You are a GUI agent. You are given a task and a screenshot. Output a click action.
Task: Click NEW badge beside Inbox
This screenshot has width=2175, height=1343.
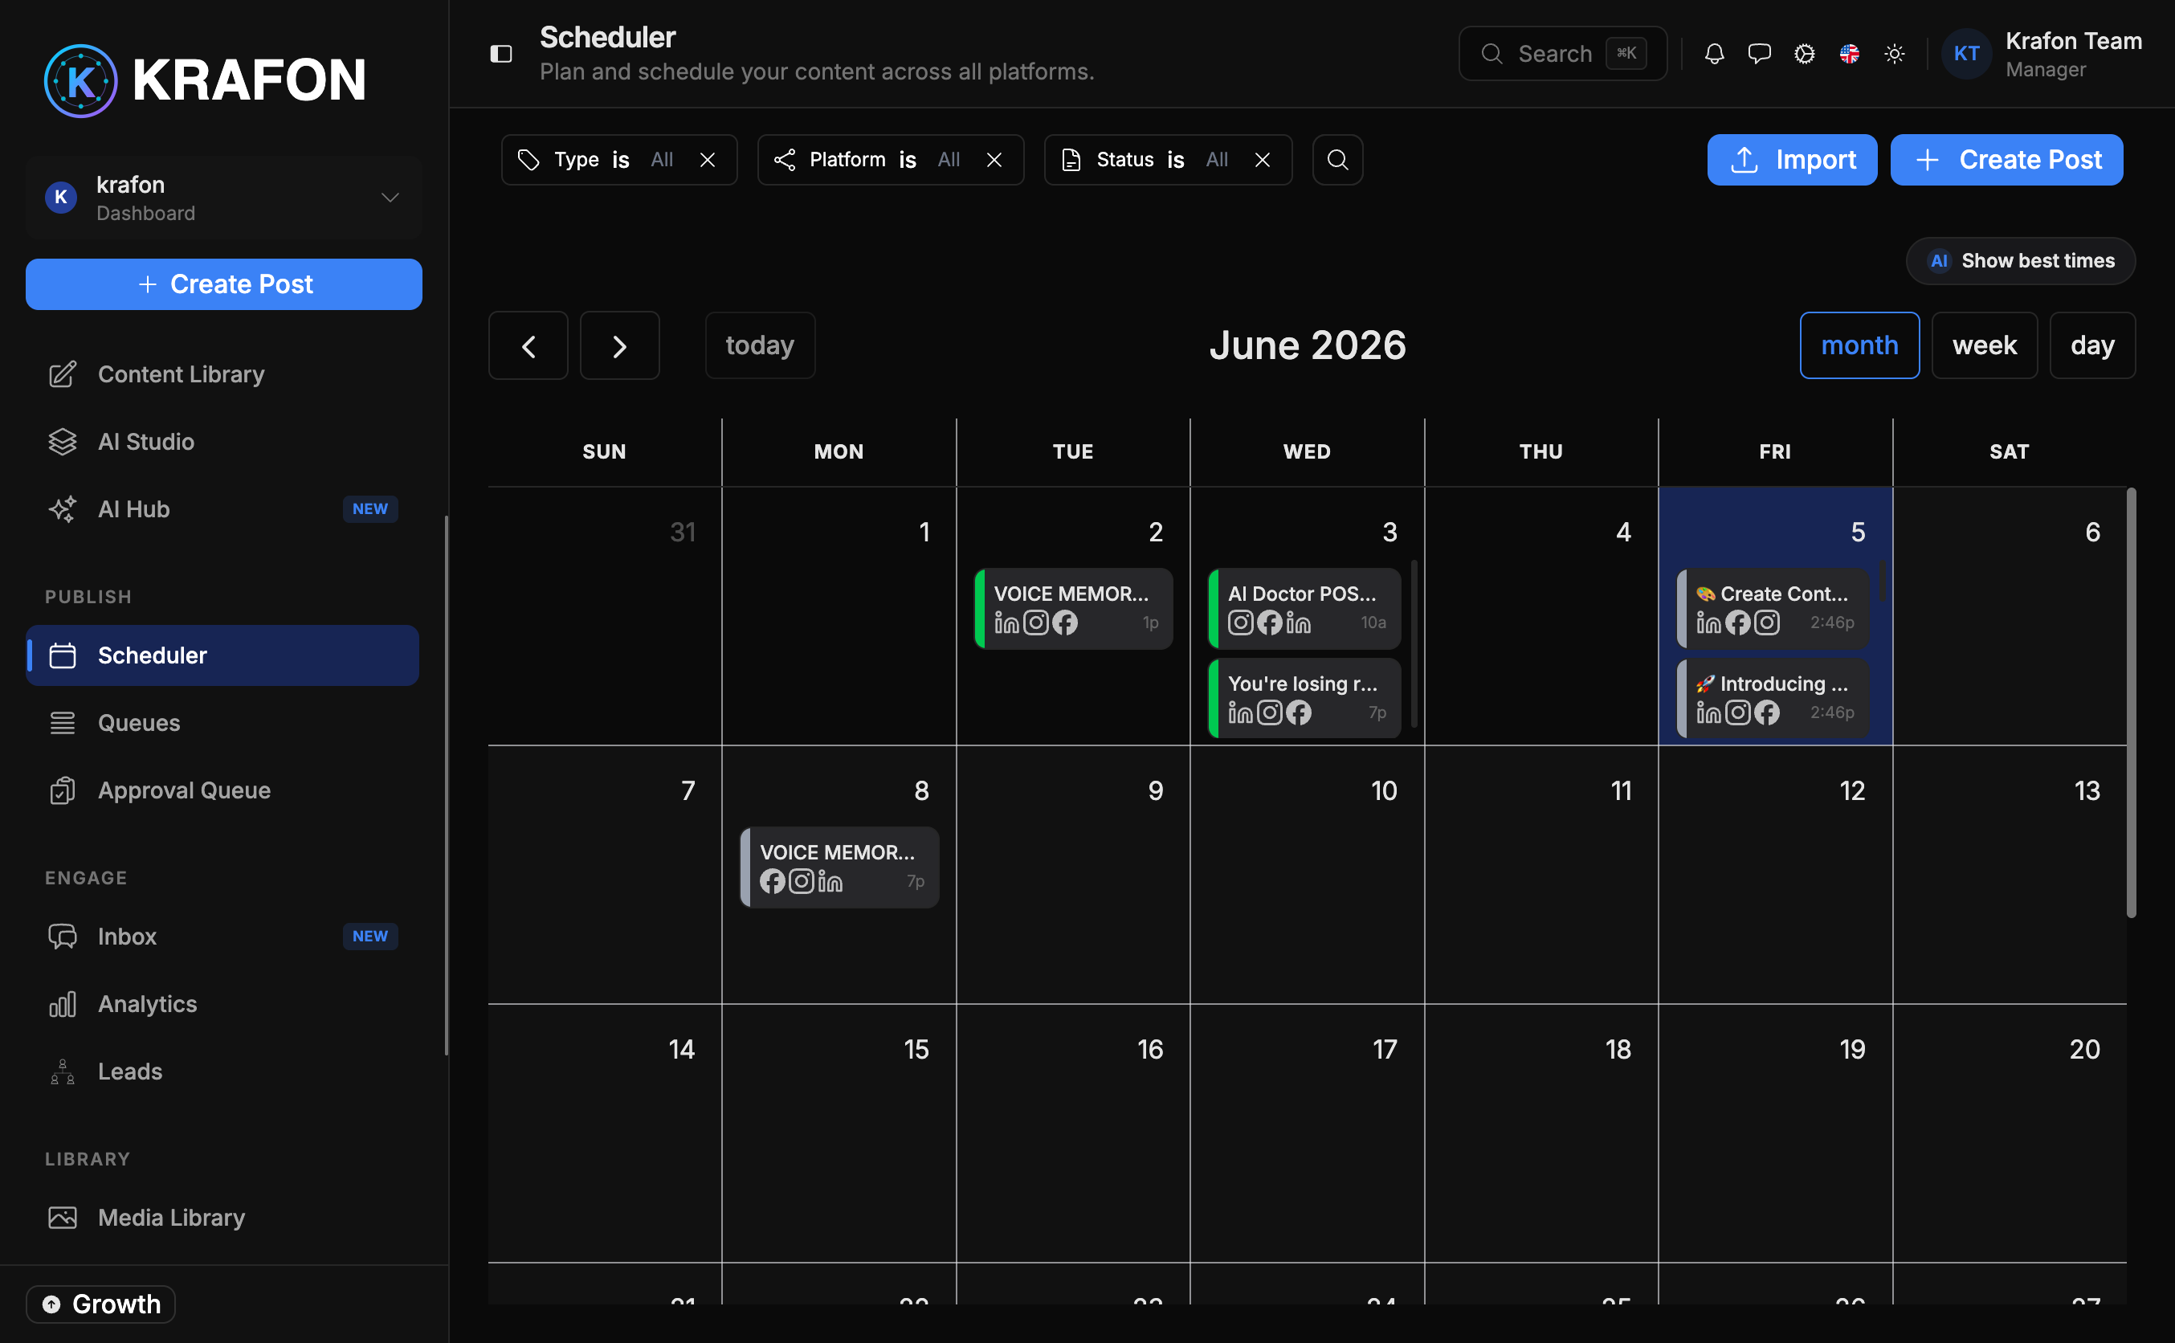[x=369, y=937]
